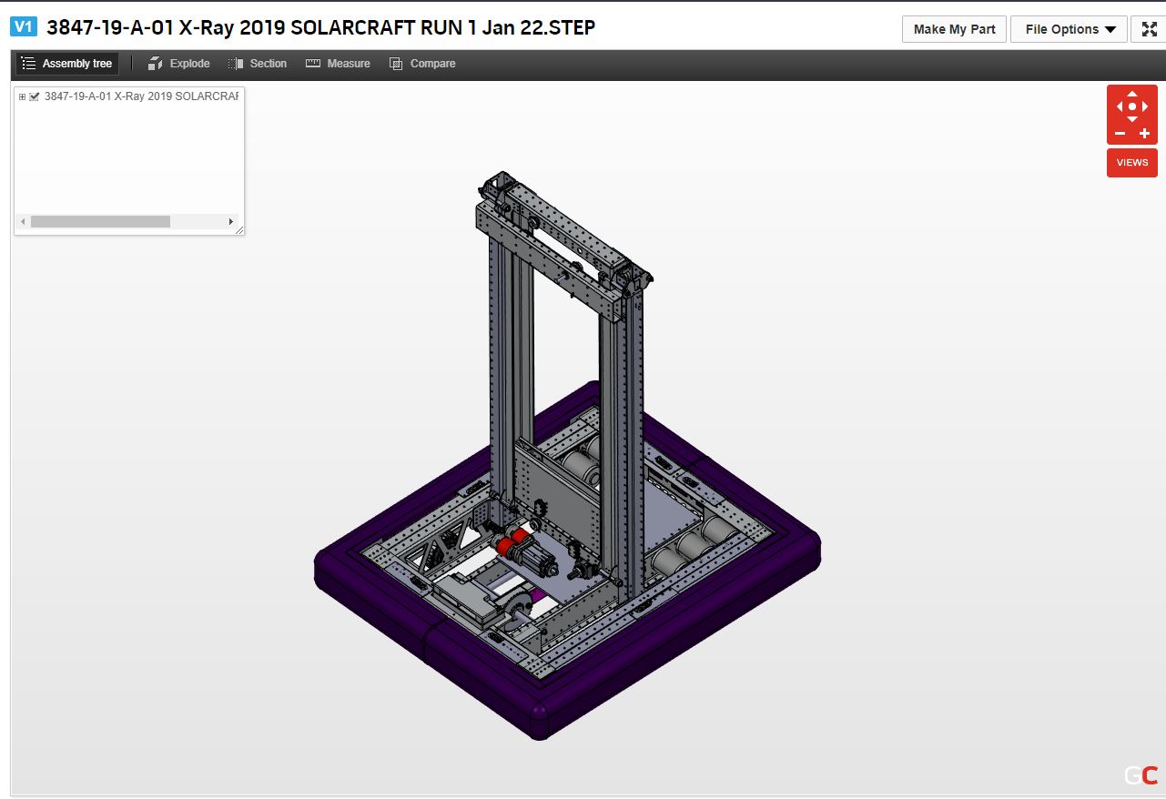
Task: Open the Section tool
Action: coord(258,64)
